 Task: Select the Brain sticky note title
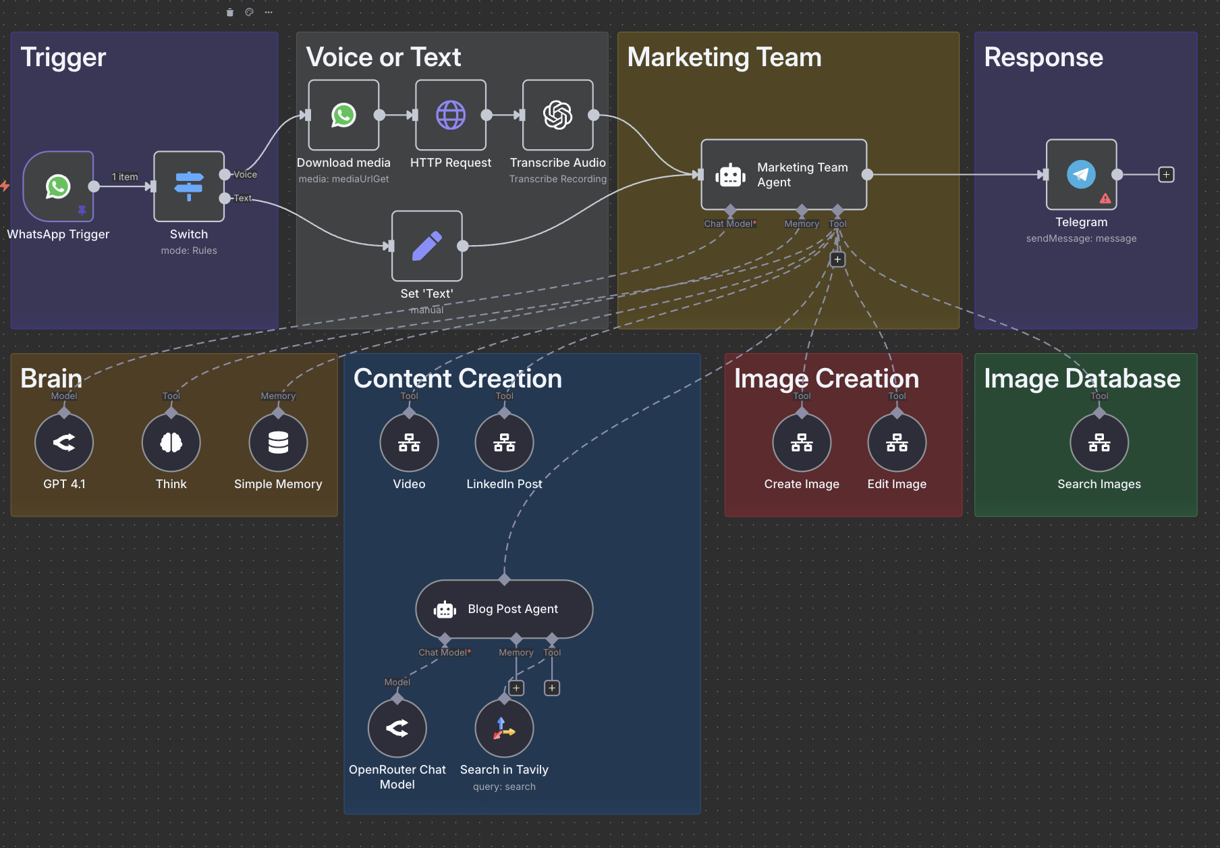click(x=51, y=379)
